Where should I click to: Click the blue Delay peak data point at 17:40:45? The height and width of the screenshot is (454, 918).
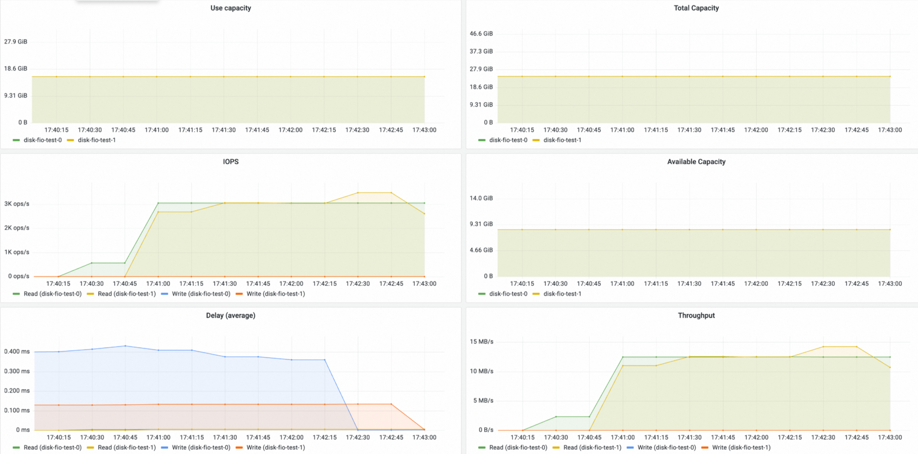(x=125, y=346)
